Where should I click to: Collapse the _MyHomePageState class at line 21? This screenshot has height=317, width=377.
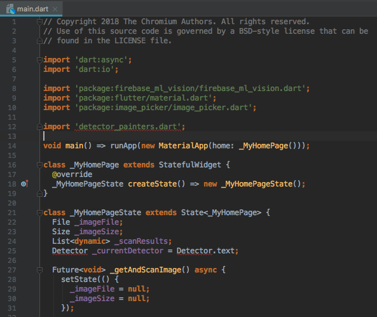39,213
